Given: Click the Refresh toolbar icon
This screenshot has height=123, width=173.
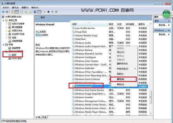Looking at the screenshot, I should 26,12.
